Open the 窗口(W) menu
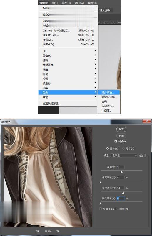The image size is (152, 236). tap(79, 3)
